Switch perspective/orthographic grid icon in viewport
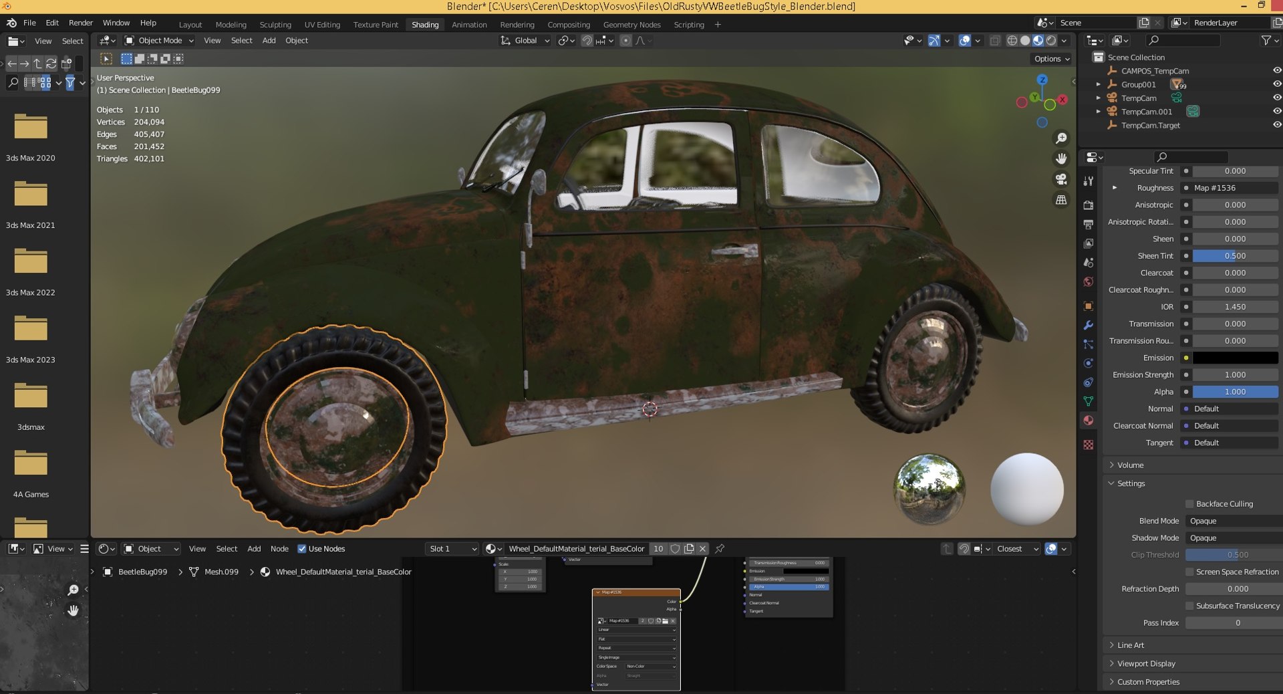 click(1060, 200)
